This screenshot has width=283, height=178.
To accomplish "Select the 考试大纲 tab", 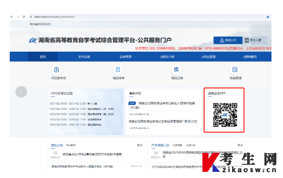I will (177, 145).
